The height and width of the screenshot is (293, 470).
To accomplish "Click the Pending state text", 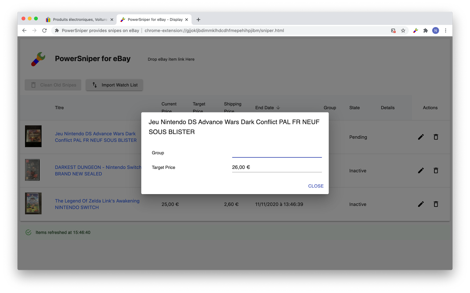I will click(358, 137).
